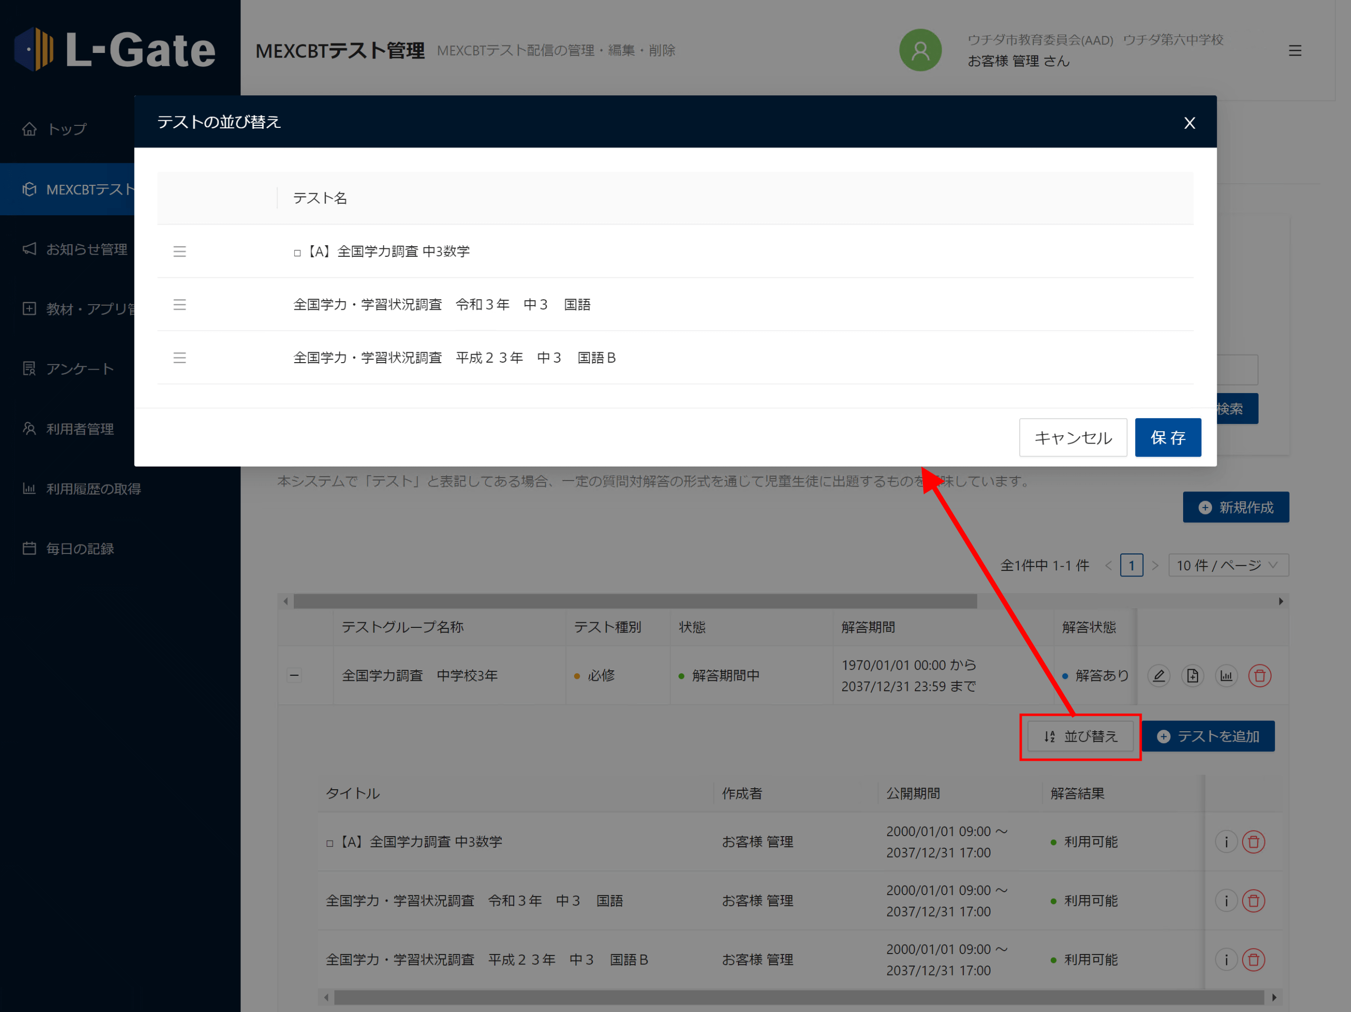Image resolution: width=1351 pixels, height=1012 pixels.
Task: Click the 検索 button behind the dialog
Action: pyautogui.click(x=1238, y=409)
